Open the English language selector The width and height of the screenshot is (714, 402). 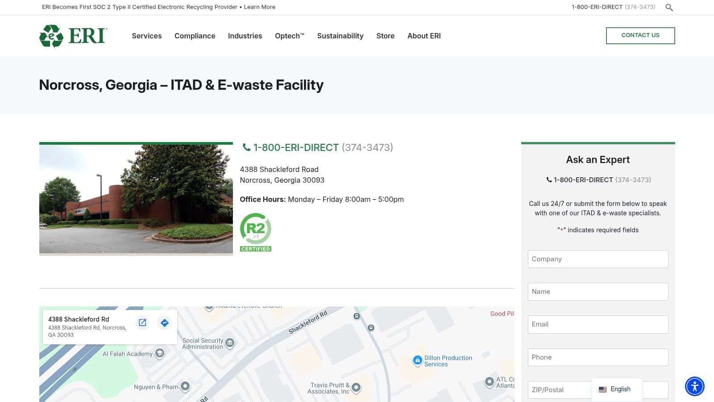[x=617, y=389]
